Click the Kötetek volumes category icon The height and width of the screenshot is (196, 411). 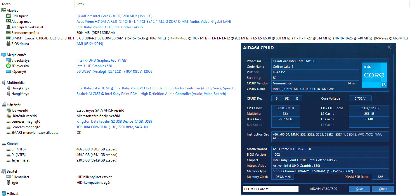pos(4,144)
